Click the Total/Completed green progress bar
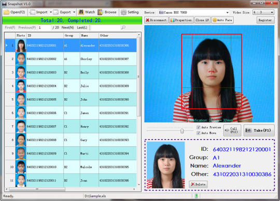This screenshot has width=280, height=201. point(72,21)
